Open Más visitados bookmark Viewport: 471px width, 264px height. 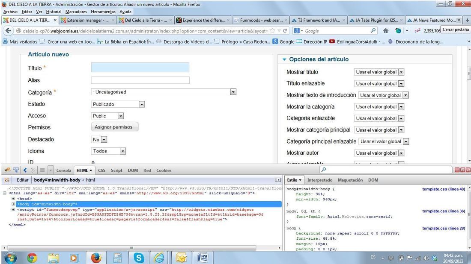20,42
